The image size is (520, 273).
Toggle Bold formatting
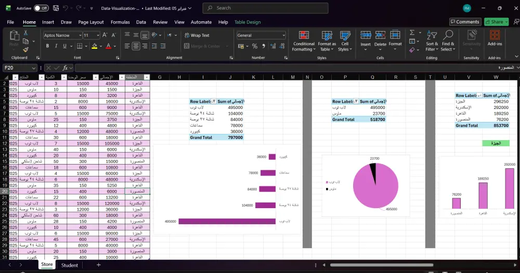[47, 46]
